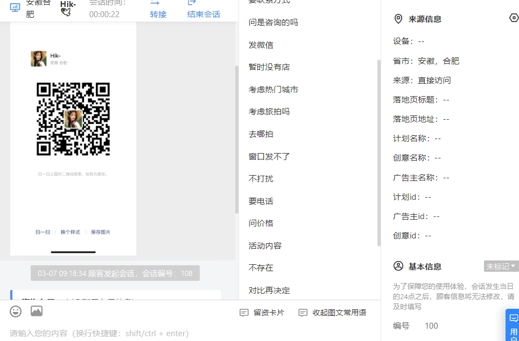Click the 创意名称 row
Viewport: 519px width, 341px height.
(417, 158)
